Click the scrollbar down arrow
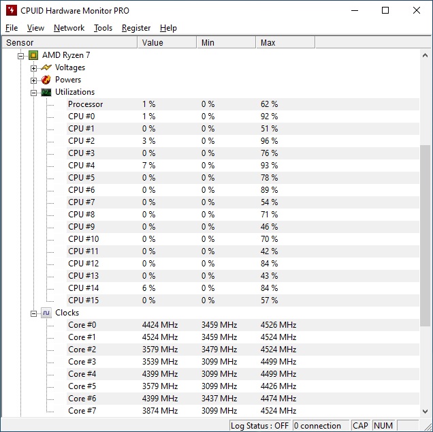Screen dimensions: 433x432 click(426, 412)
